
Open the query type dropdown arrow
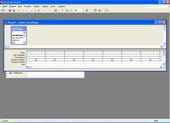[x=58, y=11]
